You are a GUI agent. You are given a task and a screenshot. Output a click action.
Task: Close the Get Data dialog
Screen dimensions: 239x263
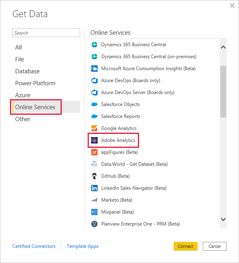pos(232,6)
